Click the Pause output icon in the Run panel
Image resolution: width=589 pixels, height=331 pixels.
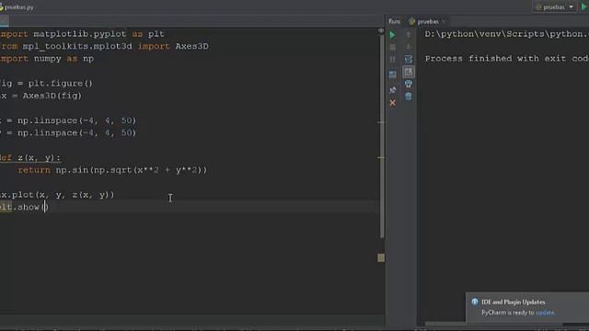pos(393,59)
